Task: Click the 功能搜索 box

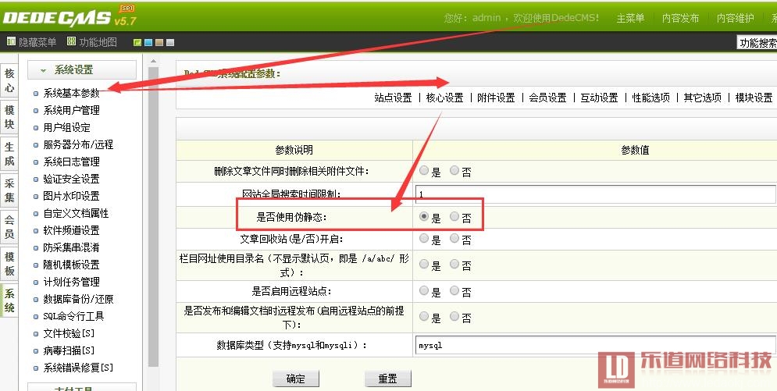Action: (x=757, y=43)
